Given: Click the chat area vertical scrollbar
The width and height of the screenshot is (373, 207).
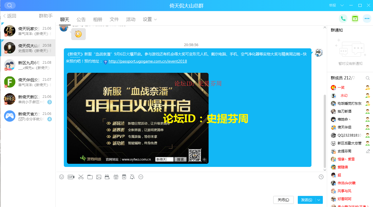Looking at the screenshot, I should pyautogui.click(x=325, y=131).
